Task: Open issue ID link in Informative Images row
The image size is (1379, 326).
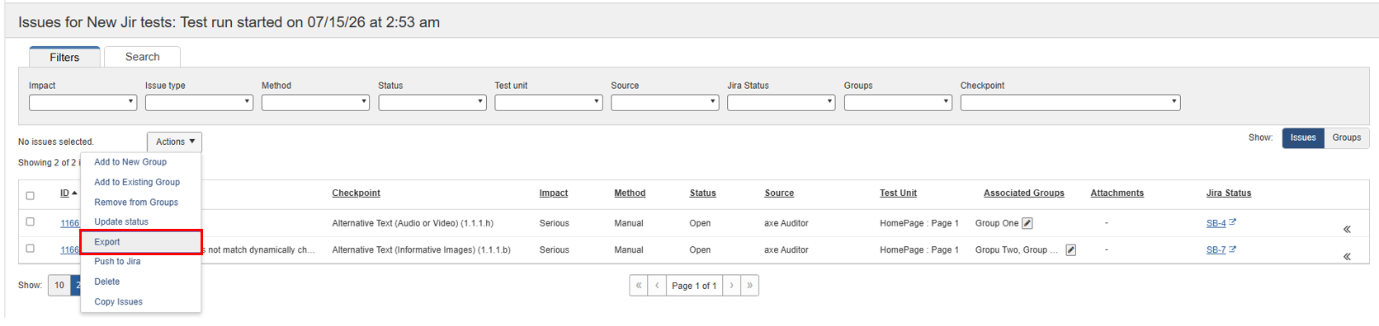Action: [70, 249]
